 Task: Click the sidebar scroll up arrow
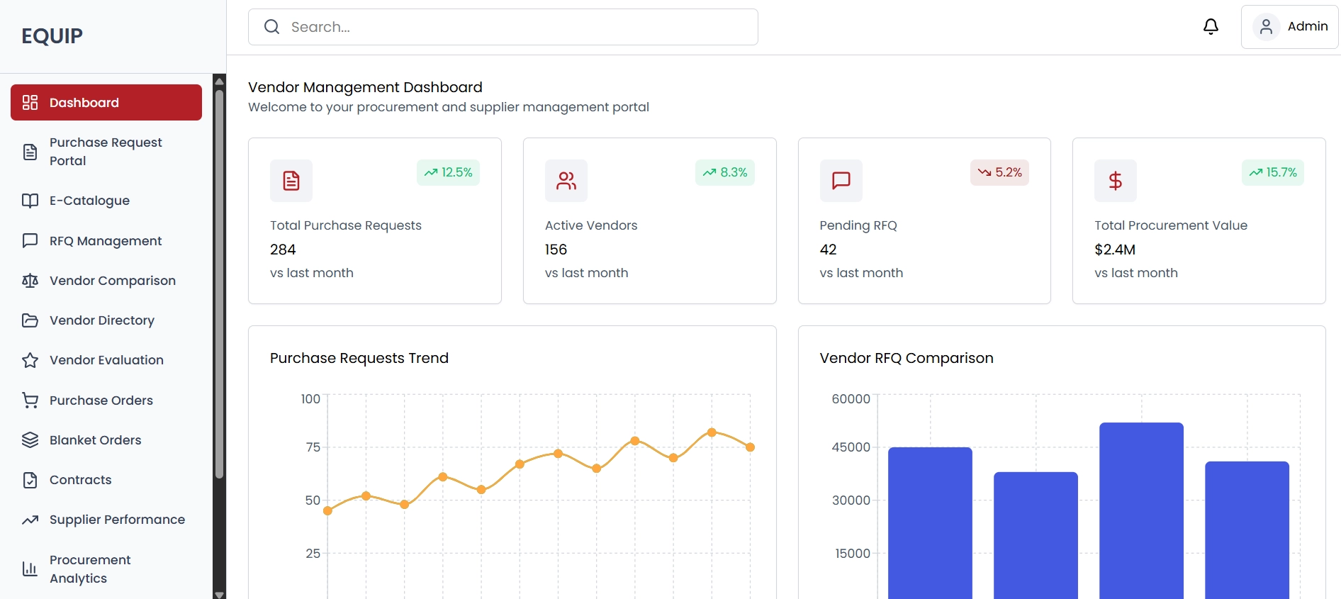coord(219,81)
